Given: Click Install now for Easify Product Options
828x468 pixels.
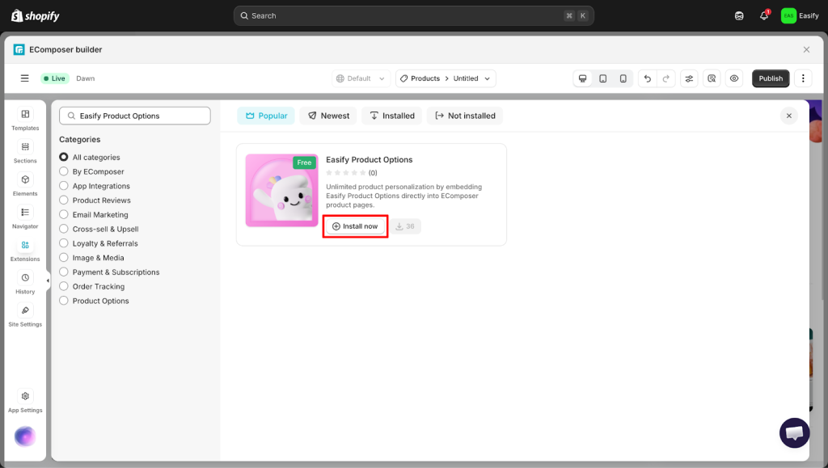Looking at the screenshot, I should pyautogui.click(x=355, y=226).
